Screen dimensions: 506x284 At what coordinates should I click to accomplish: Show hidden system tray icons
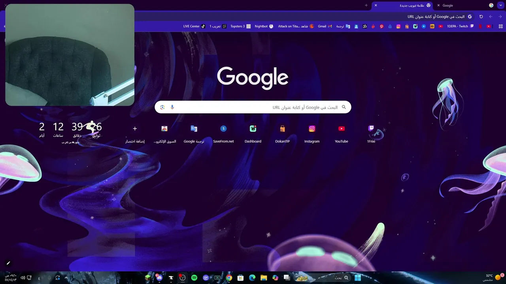coord(66,278)
